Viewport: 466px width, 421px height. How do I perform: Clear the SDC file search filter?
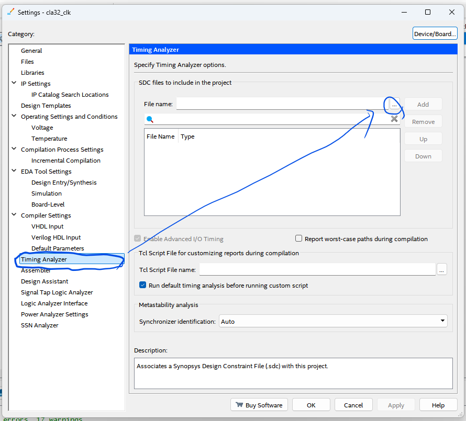394,119
